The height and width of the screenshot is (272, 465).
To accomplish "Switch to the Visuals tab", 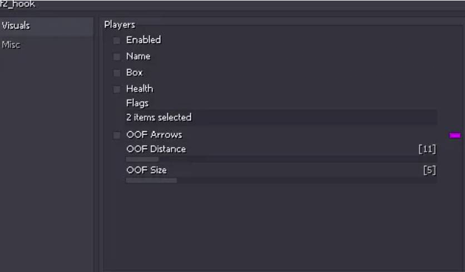I will pyautogui.click(x=16, y=26).
